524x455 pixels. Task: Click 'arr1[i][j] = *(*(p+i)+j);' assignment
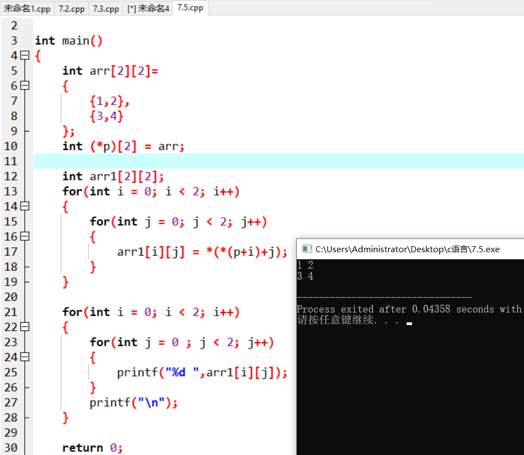click(202, 252)
